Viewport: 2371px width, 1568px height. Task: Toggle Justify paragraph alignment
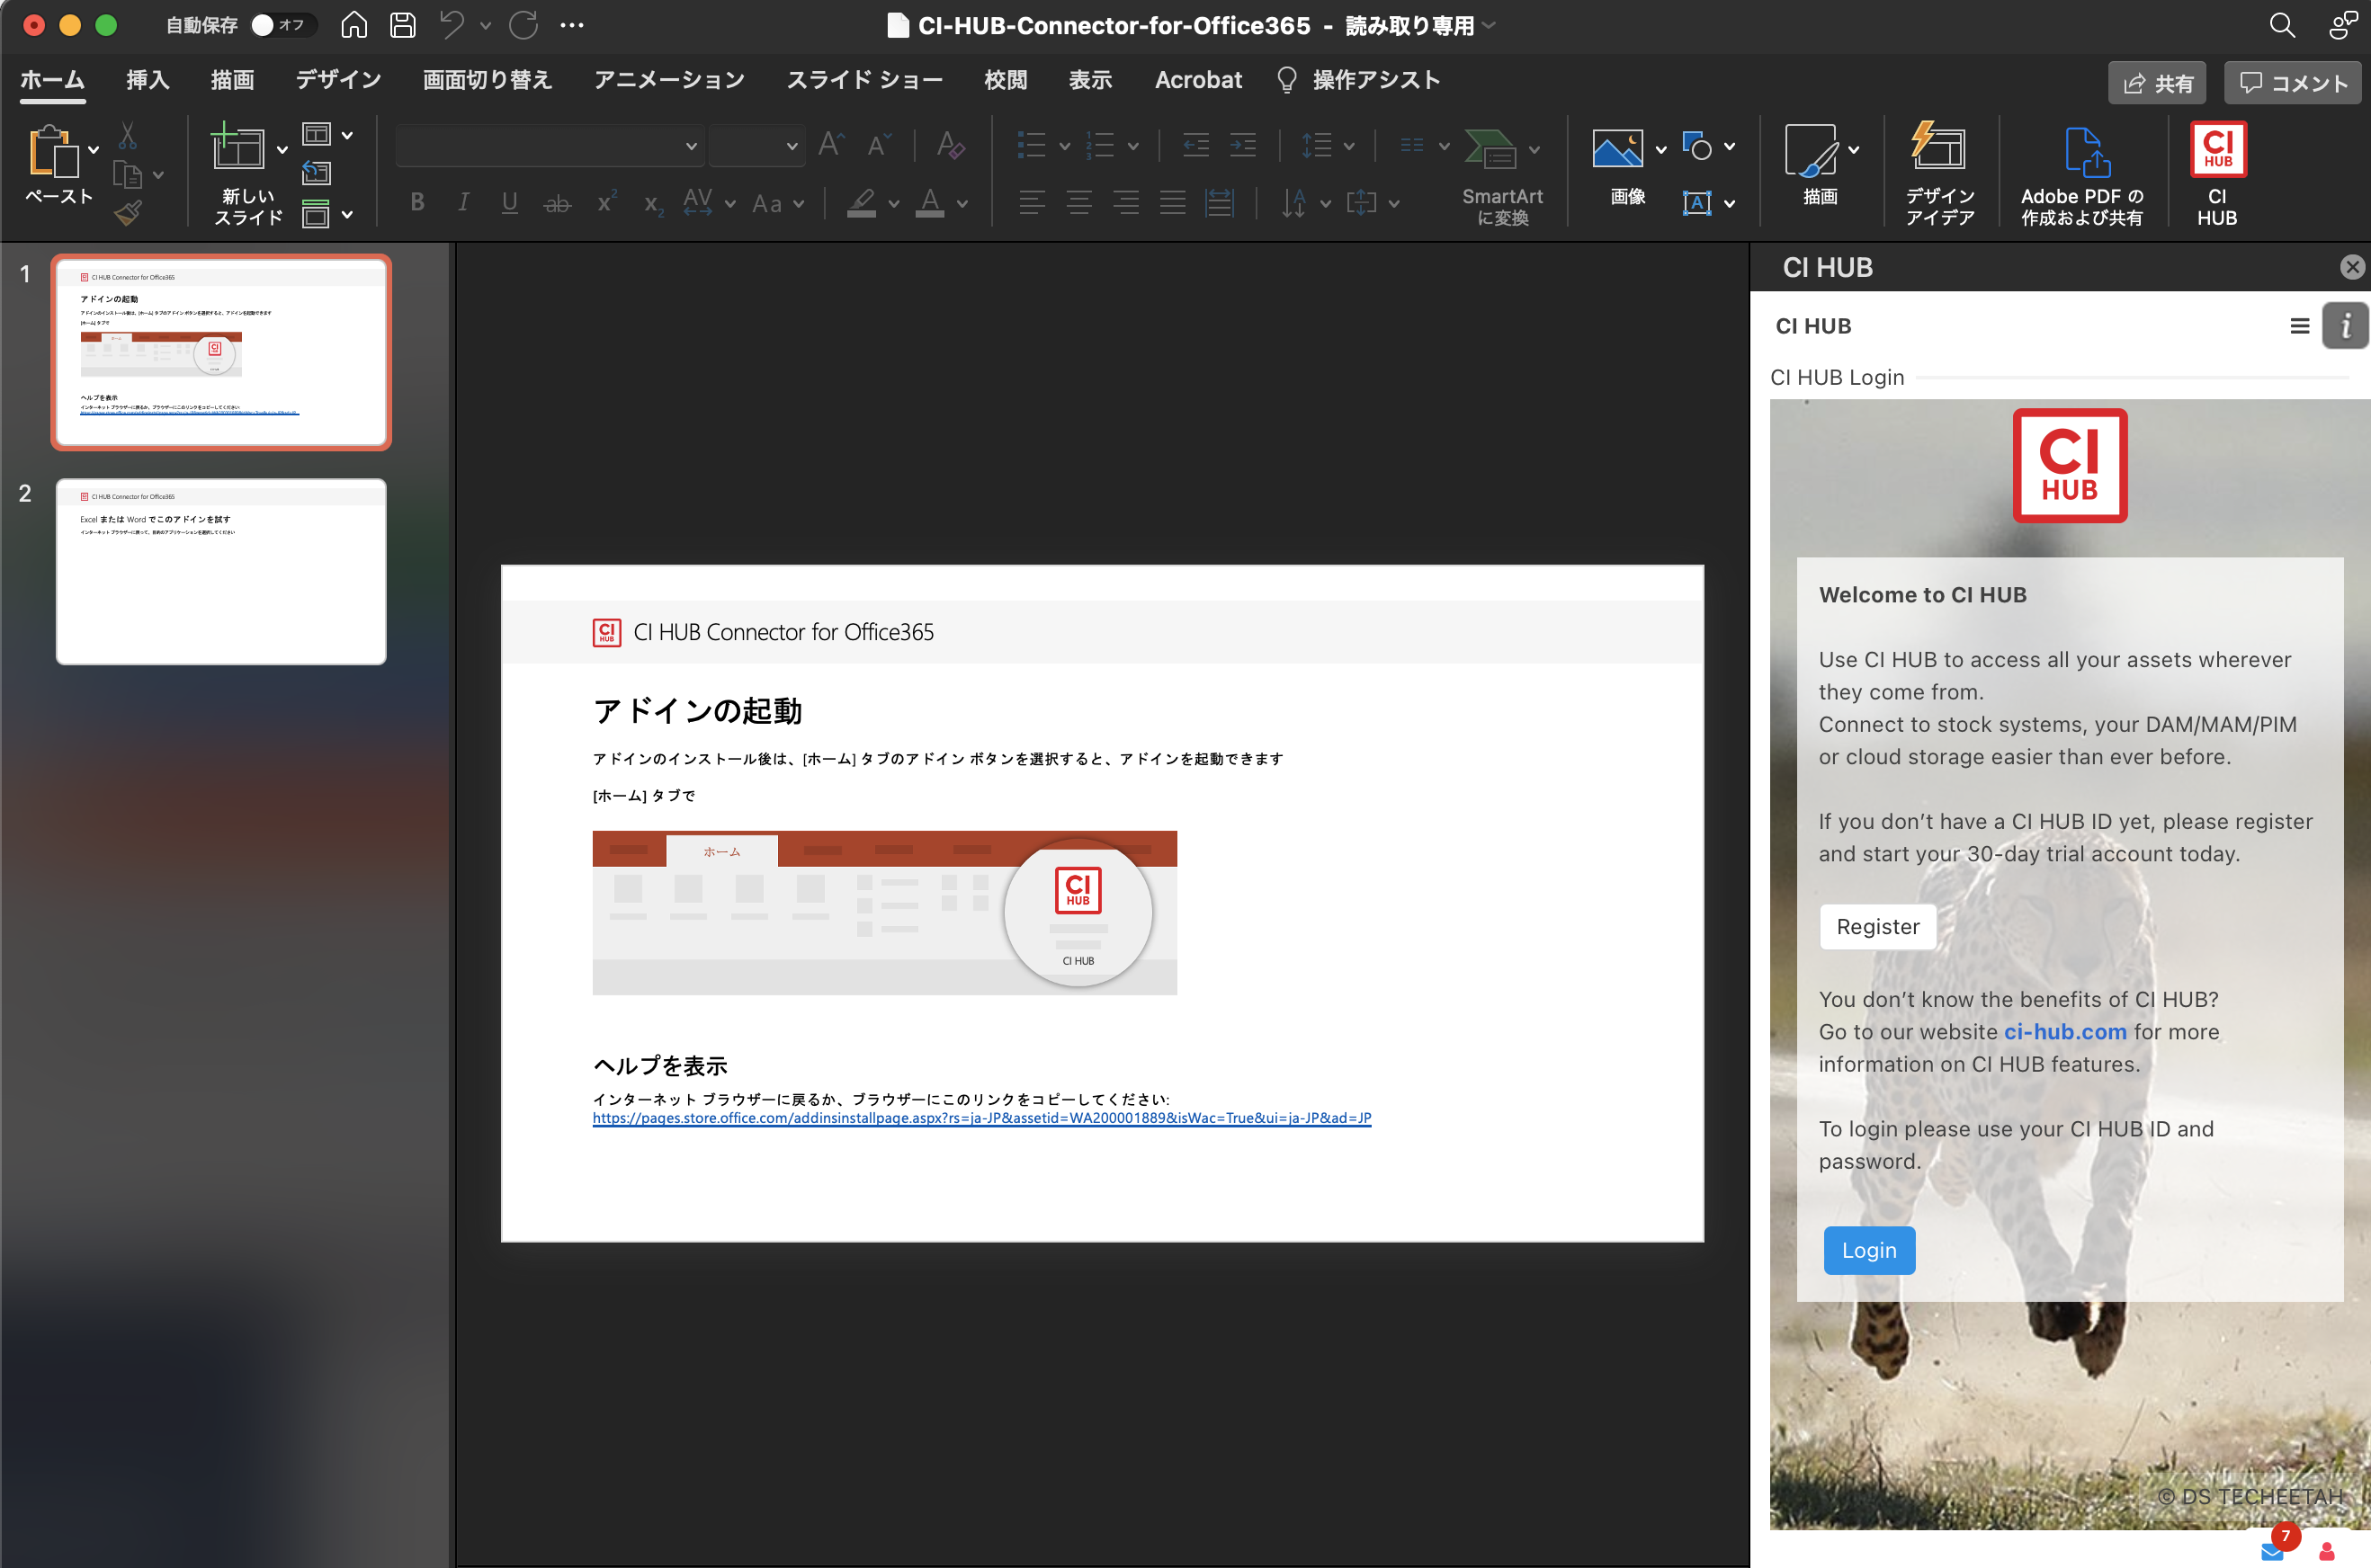1173,203
